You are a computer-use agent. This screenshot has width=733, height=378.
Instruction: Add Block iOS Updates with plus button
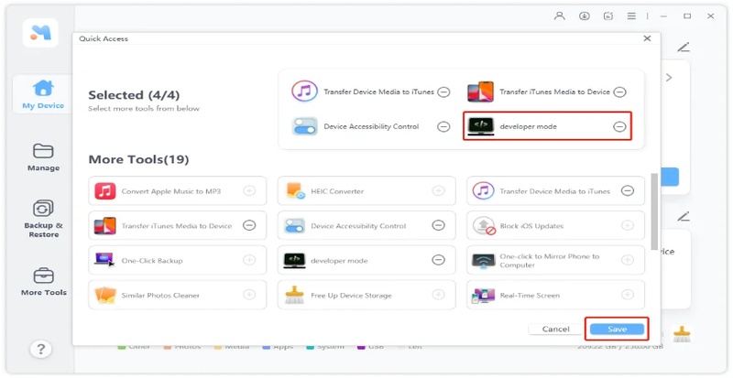click(x=628, y=226)
